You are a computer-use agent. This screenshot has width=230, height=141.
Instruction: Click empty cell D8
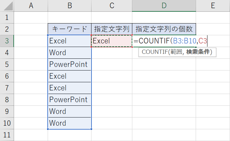coord(164,100)
